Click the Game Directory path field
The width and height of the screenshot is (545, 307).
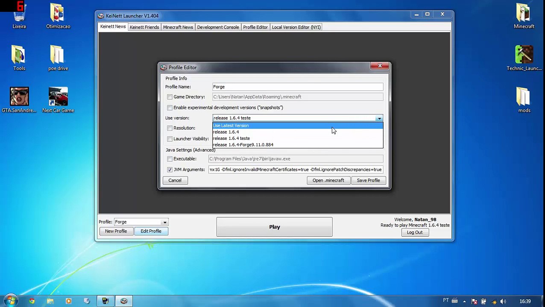298,97
